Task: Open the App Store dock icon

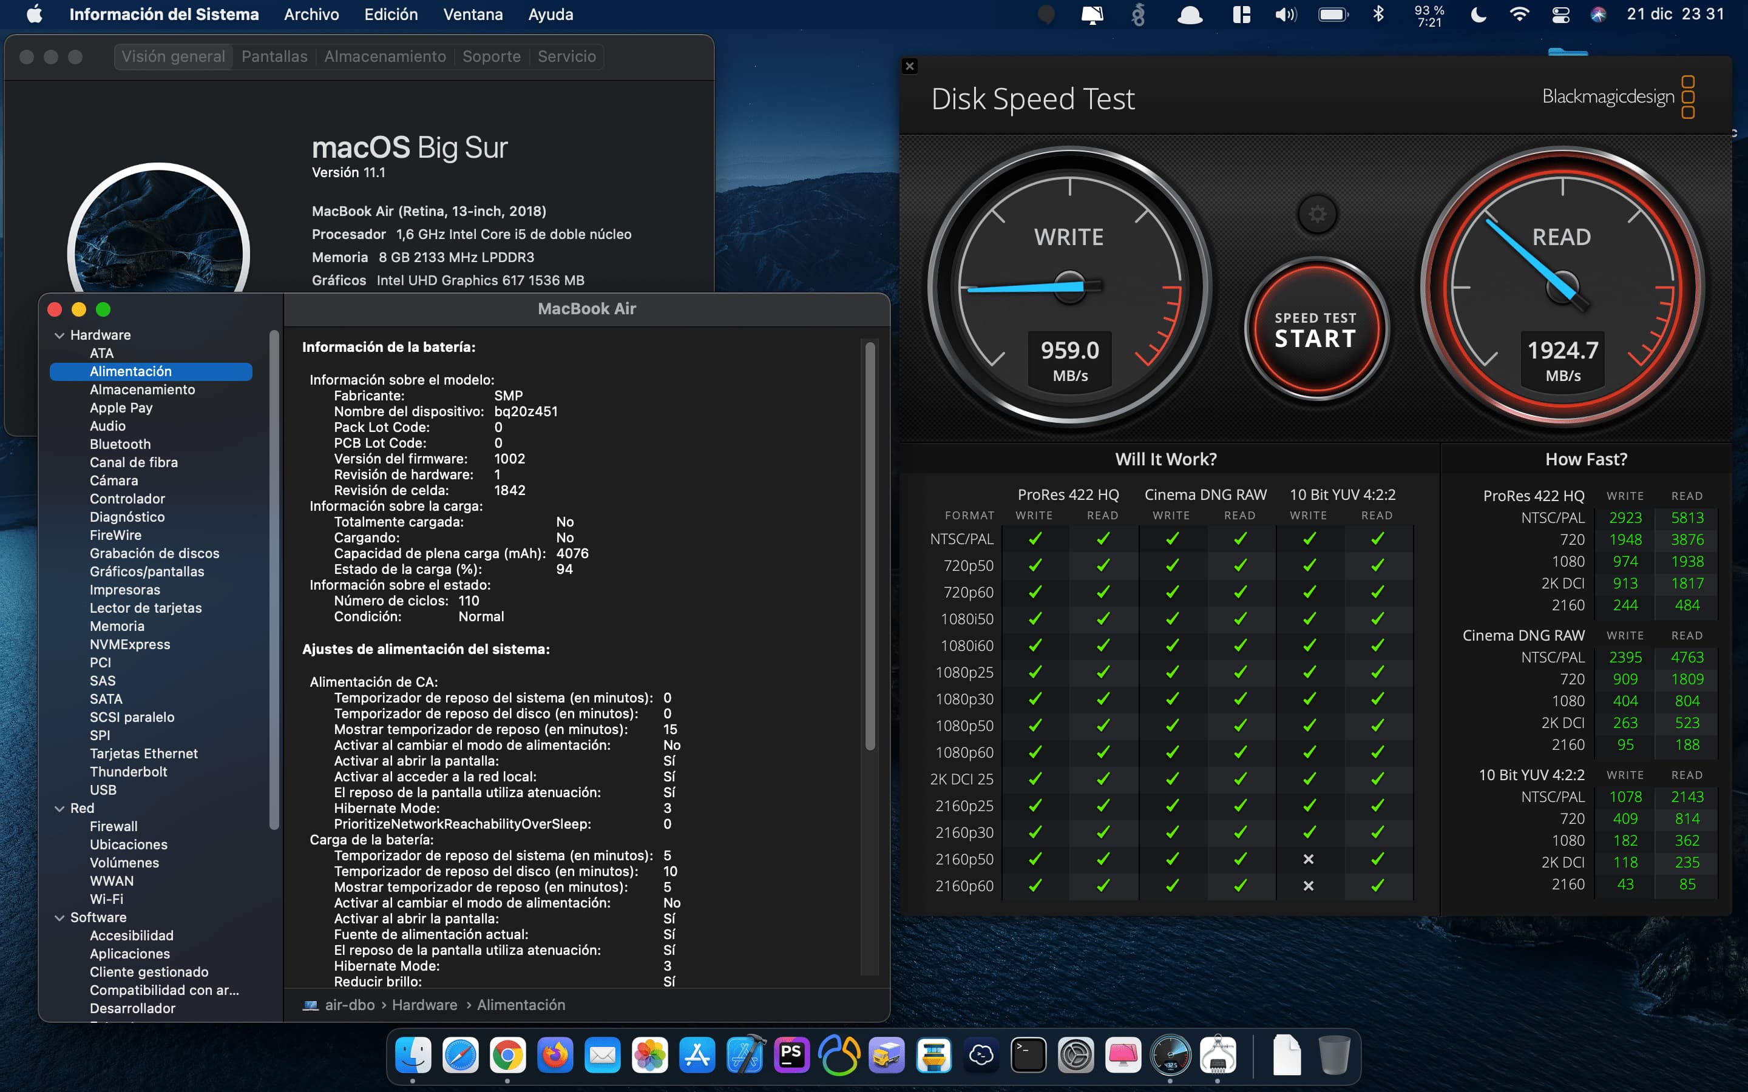Action: [x=697, y=1055]
